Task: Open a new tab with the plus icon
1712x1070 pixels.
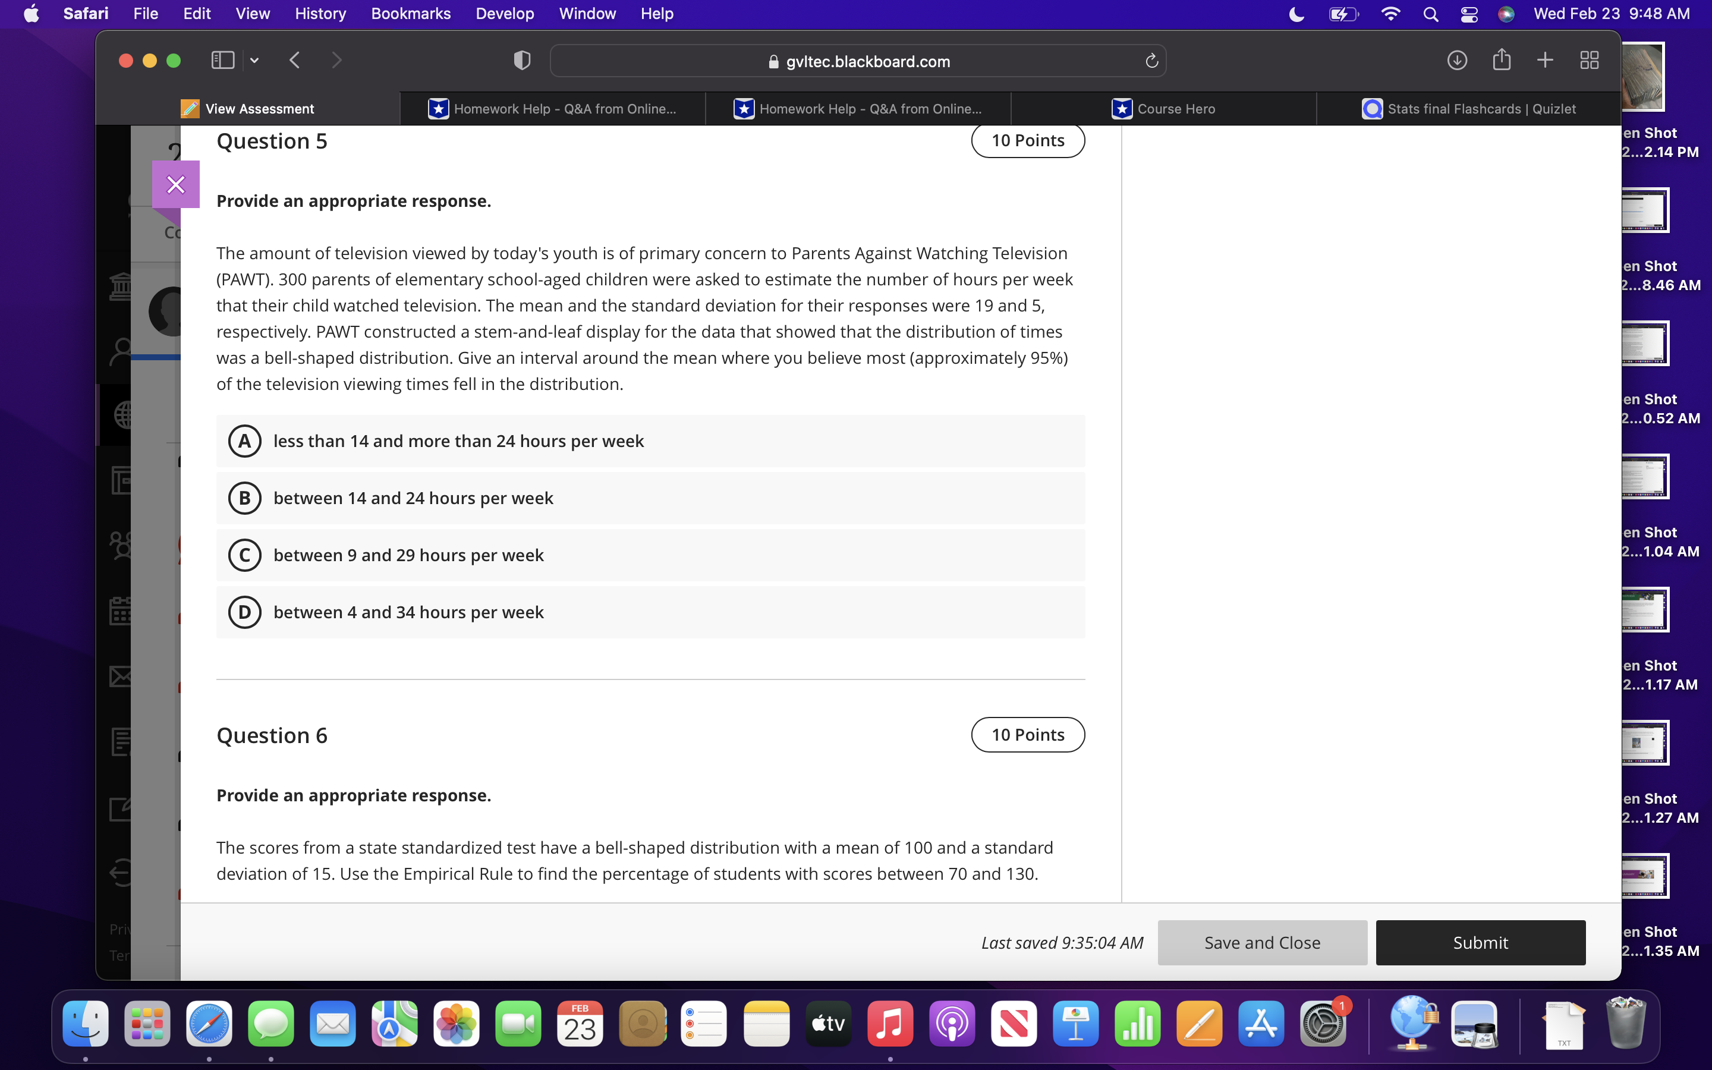Action: [x=1545, y=60]
